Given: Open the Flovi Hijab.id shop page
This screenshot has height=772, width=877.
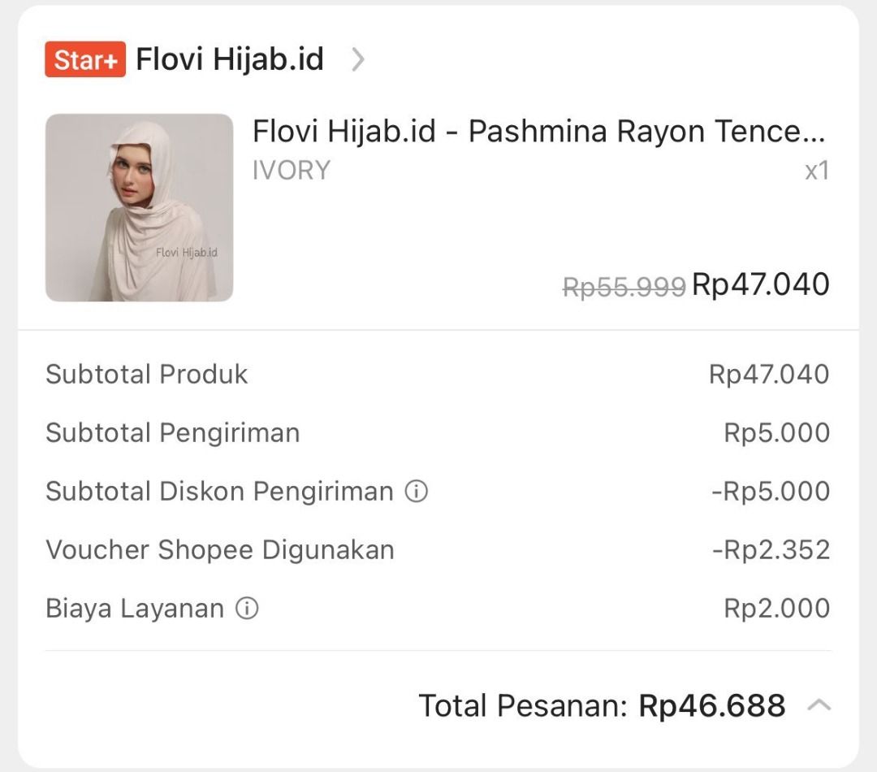Looking at the screenshot, I should 230,59.
